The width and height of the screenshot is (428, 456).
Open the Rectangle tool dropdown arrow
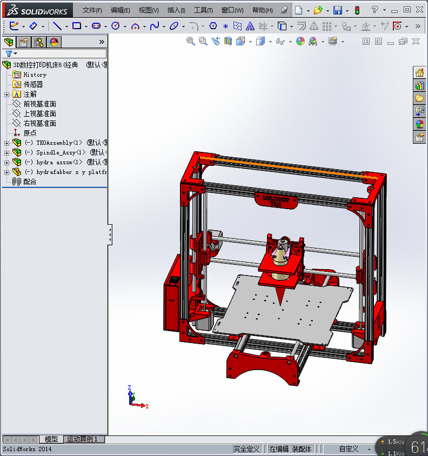coord(86,26)
